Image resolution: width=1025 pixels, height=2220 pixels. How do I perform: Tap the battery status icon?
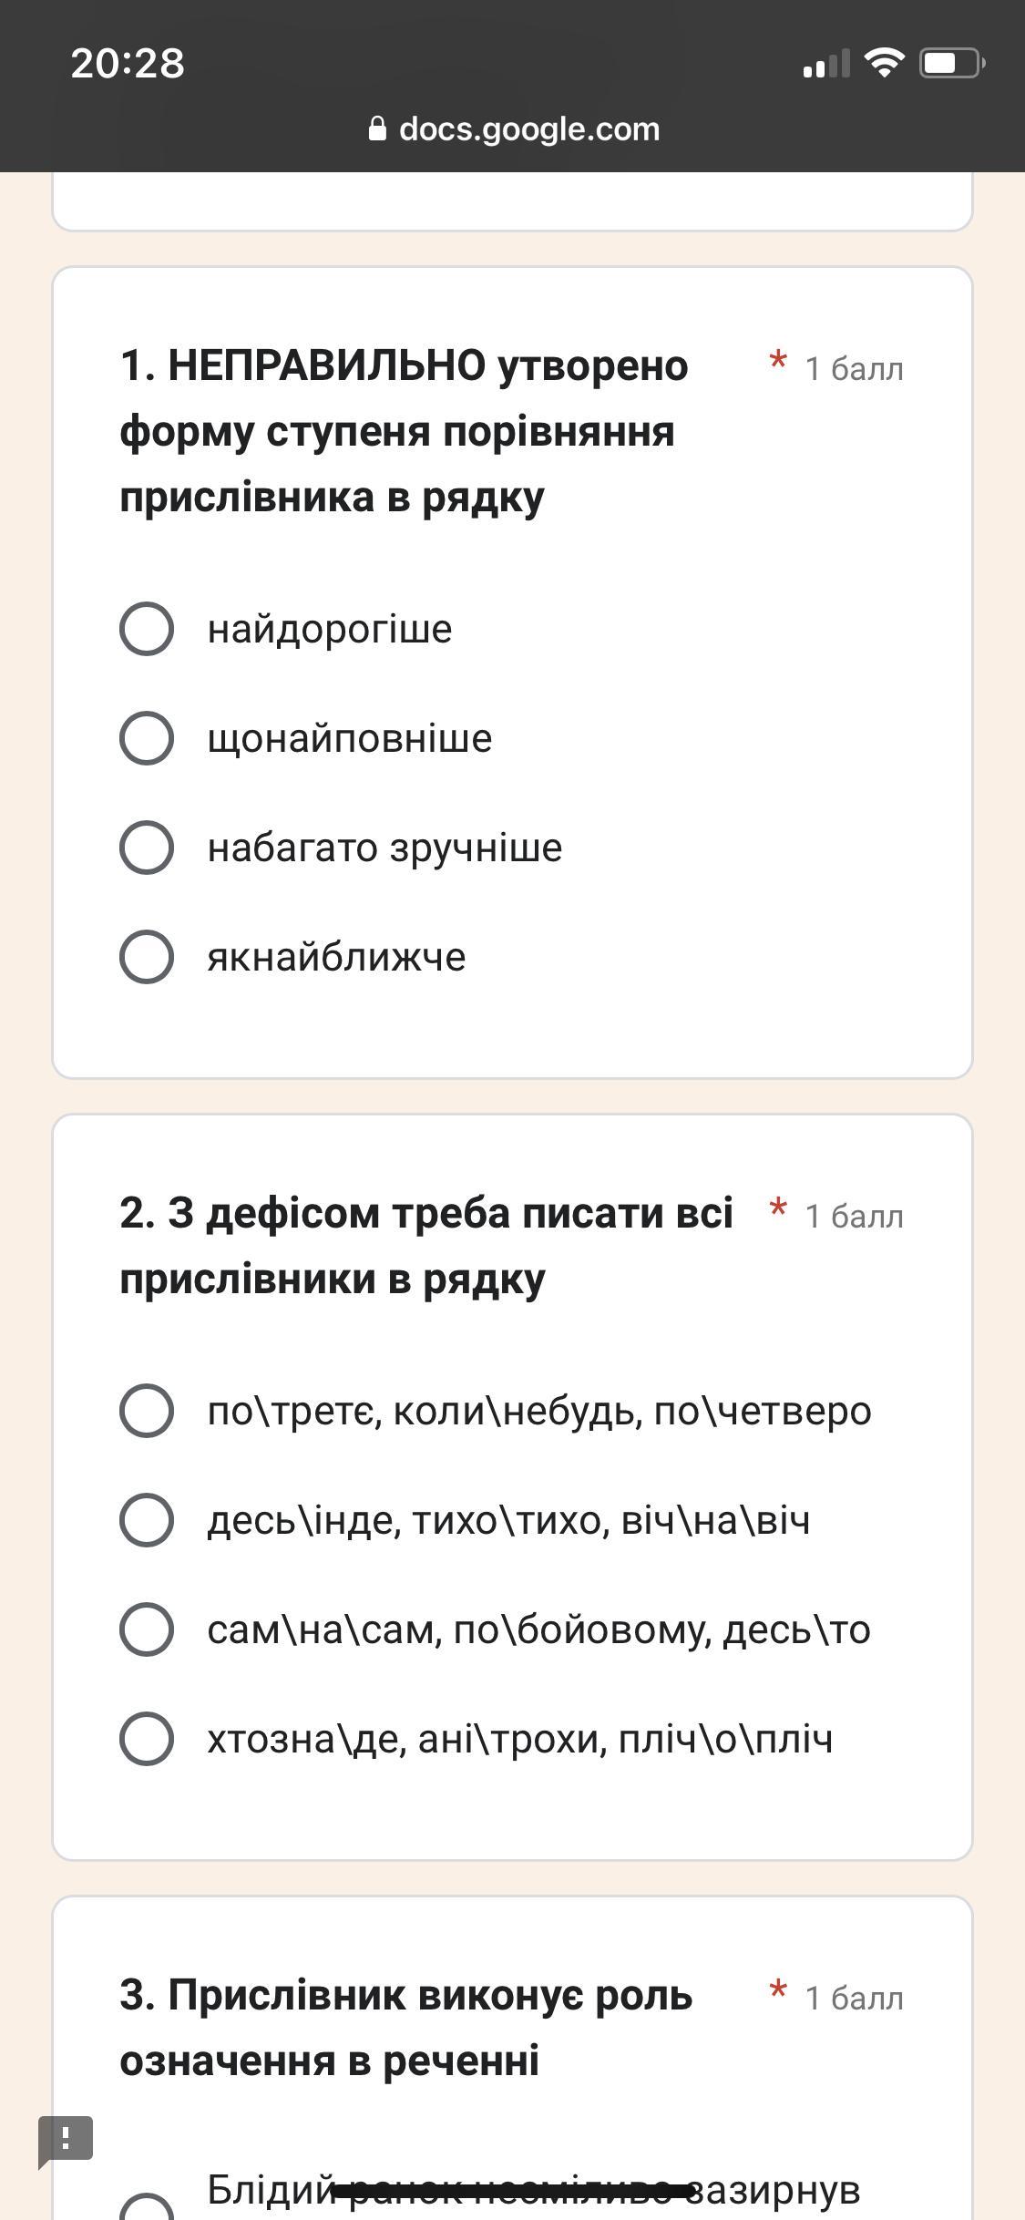952,63
